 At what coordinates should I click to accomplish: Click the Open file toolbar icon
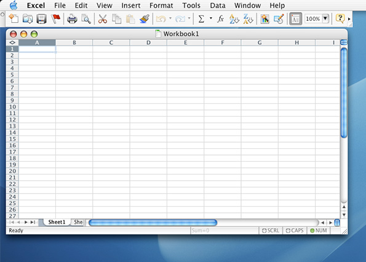click(x=28, y=18)
